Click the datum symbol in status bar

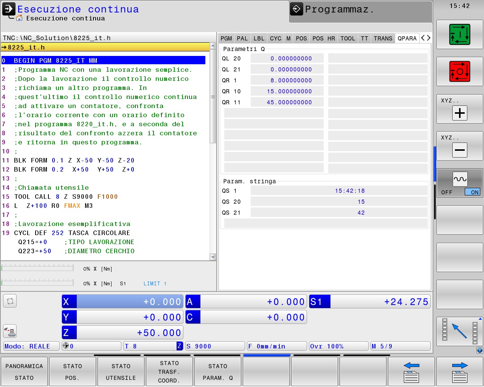pyautogui.click(x=65, y=346)
